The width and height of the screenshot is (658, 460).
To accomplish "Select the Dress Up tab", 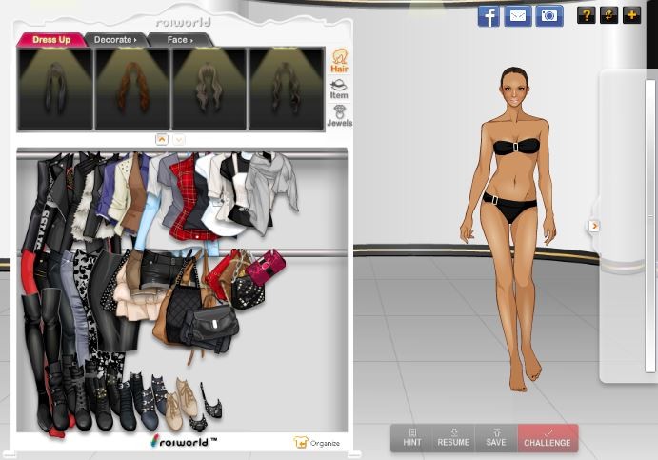I will click(50, 40).
